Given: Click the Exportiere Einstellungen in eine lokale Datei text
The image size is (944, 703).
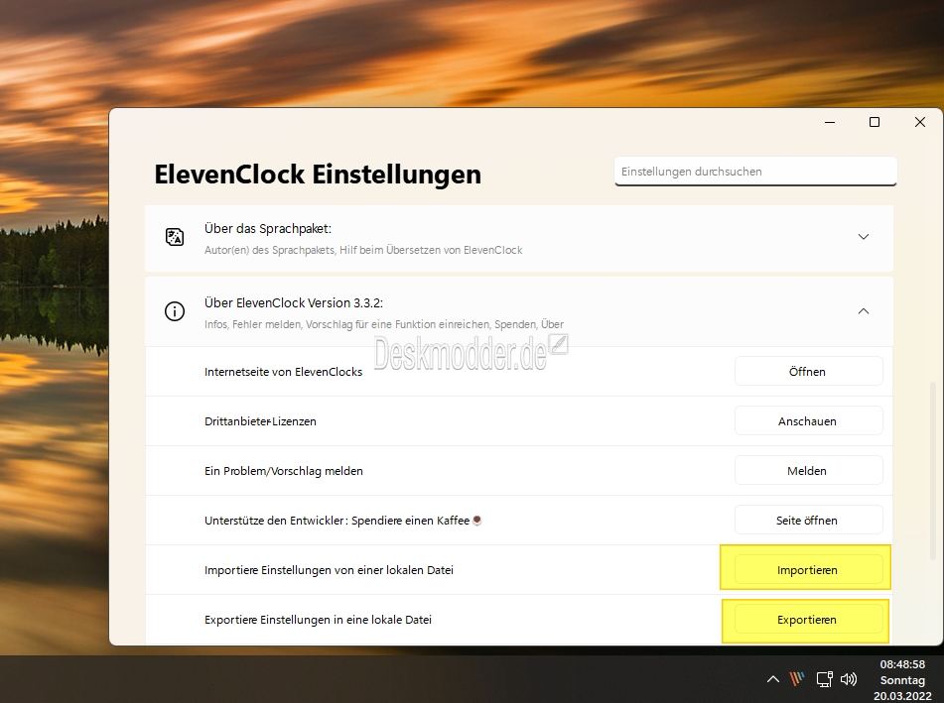Looking at the screenshot, I should tap(318, 620).
